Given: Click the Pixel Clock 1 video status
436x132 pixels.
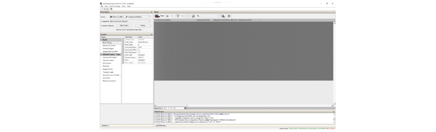Looking at the screenshot, I should [x=293, y=128].
